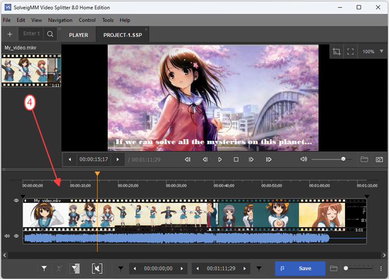Increase the end time 00:01:11;29
The image size is (389, 279).
(245, 268)
